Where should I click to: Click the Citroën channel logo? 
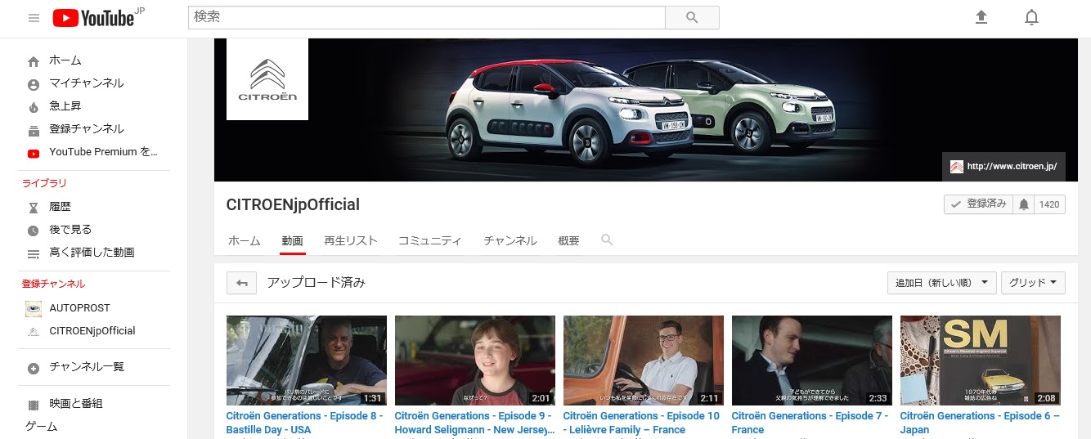[x=267, y=79]
